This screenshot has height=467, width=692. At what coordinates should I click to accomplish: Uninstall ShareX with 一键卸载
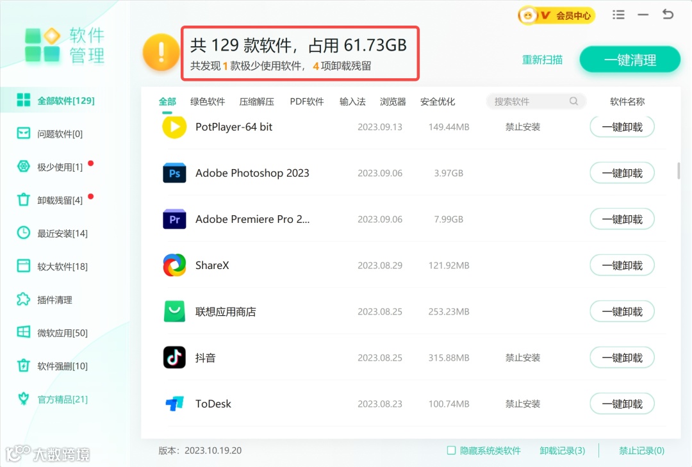[622, 265]
